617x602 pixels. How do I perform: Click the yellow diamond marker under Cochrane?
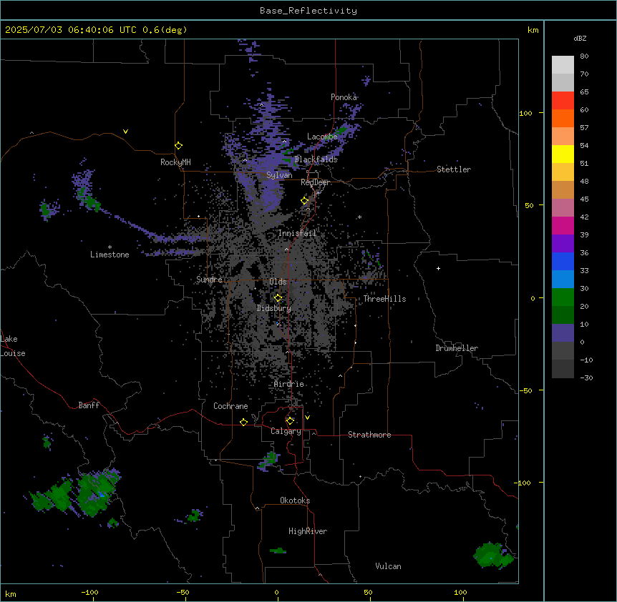click(x=243, y=422)
